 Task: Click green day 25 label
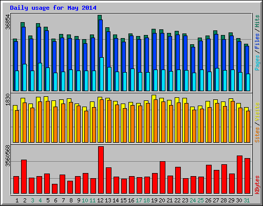[x=200, y=200]
